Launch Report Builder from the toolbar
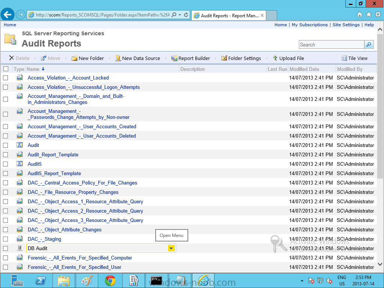The image size is (384, 288). point(190,58)
